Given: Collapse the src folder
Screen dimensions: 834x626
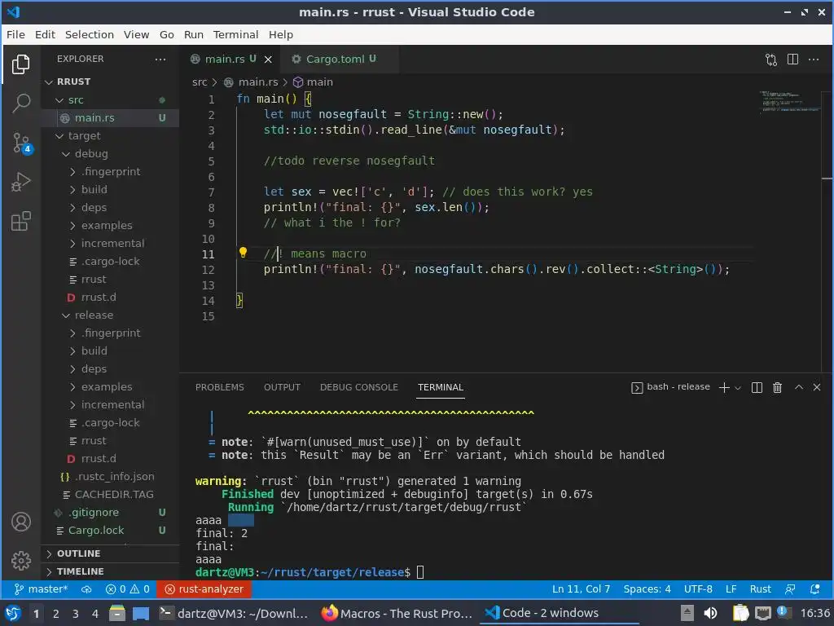Looking at the screenshot, I should 110,100.
